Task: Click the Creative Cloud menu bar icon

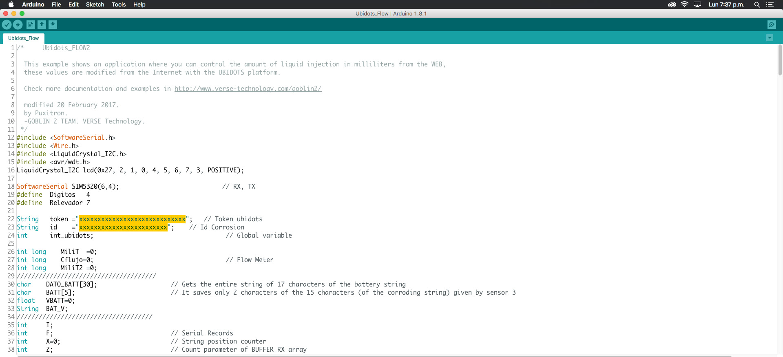Action: [x=672, y=4]
